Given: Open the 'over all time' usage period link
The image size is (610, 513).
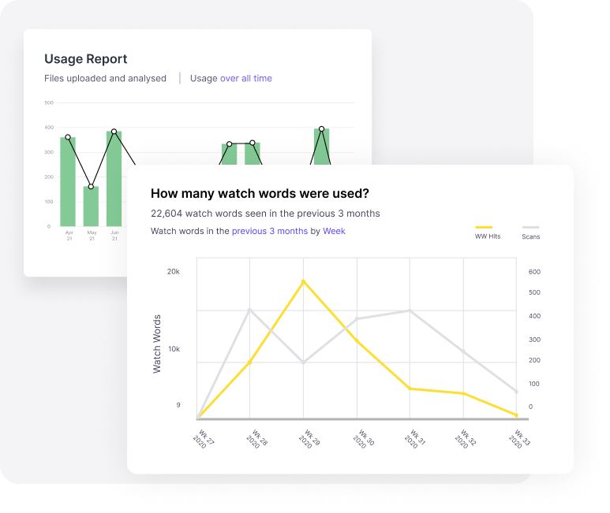Looking at the screenshot, I should (x=246, y=79).
